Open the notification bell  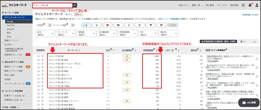(250, 5)
